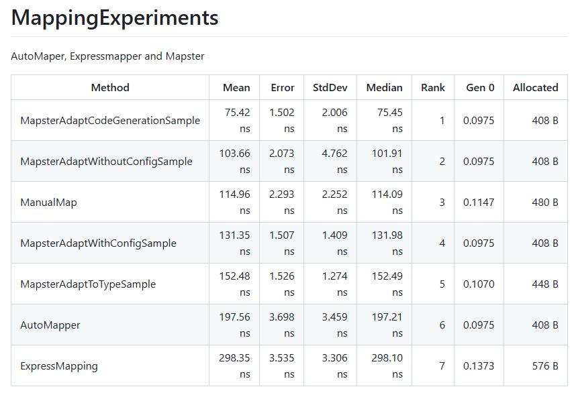Select the 75.42 ns mean value
This screenshot has width=574, height=395.
click(237, 121)
